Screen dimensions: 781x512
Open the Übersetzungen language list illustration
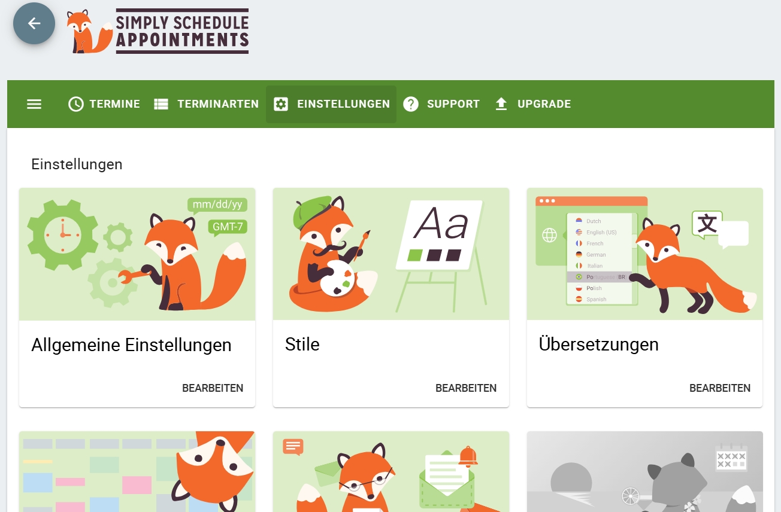point(645,254)
